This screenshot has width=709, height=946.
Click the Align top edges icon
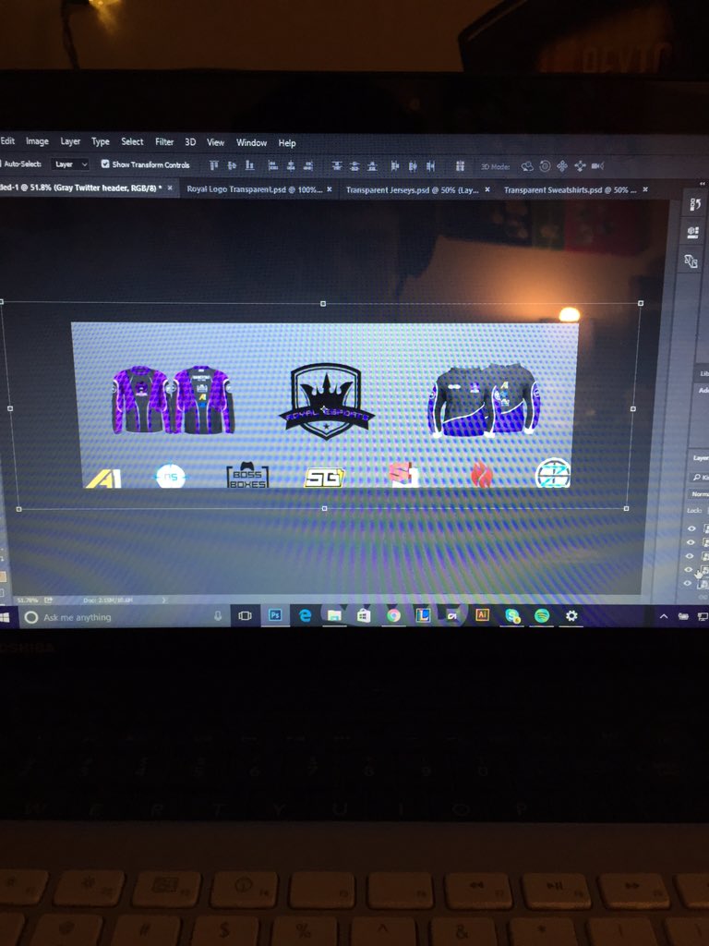click(x=213, y=165)
